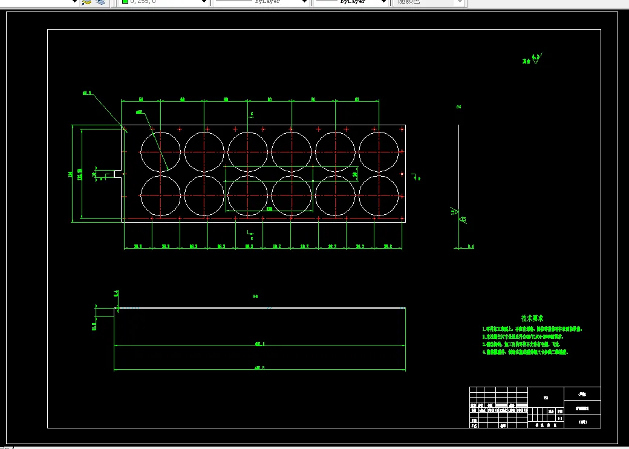Image resolution: width=629 pixels, height=449 pixels.
Task: Expand the layer list dropdown arrow
Action: point(74,2)
